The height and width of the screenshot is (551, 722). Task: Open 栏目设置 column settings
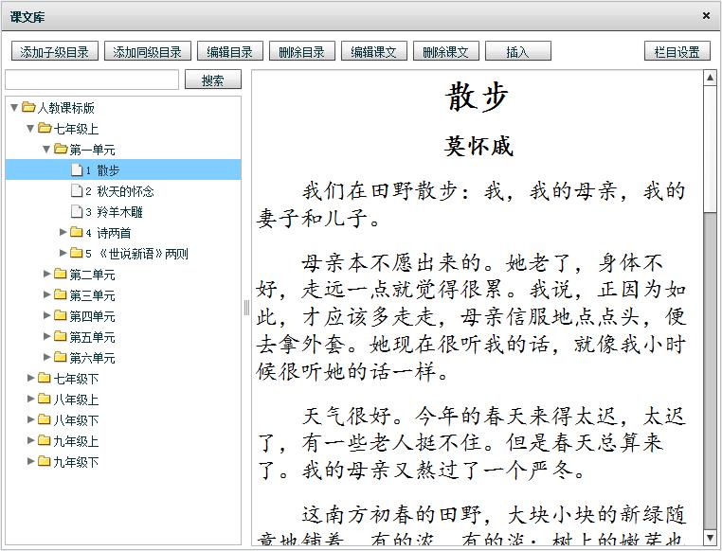(677, 52)
